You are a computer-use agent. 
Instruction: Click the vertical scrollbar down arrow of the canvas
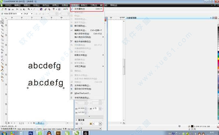click(x=124, y=120)
